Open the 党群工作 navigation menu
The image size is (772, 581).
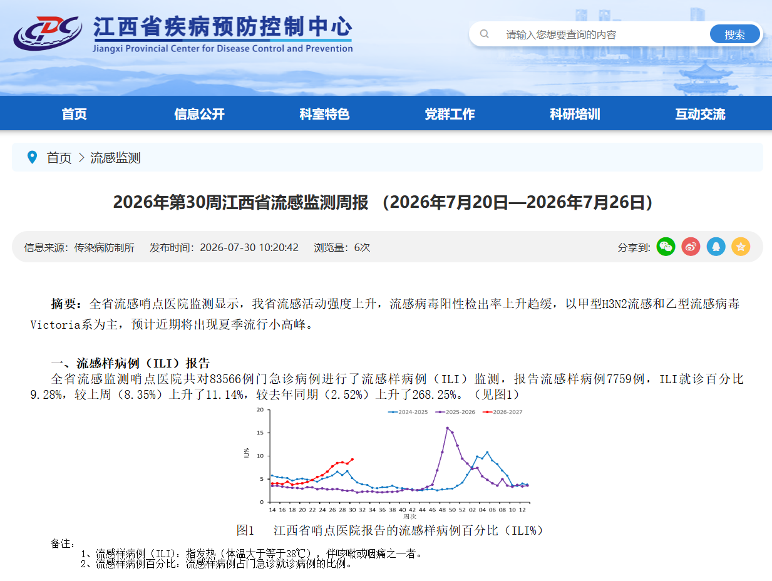point(450,114)
